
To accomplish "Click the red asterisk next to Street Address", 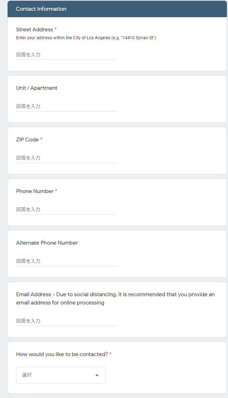I will tap(56, 29).
